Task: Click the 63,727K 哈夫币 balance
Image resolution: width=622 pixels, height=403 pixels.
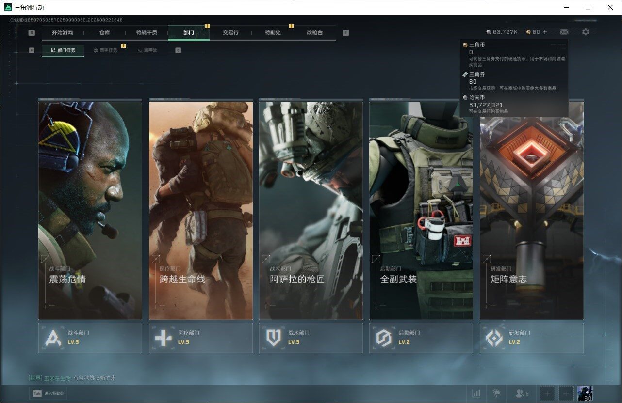Action: (502, 32)
